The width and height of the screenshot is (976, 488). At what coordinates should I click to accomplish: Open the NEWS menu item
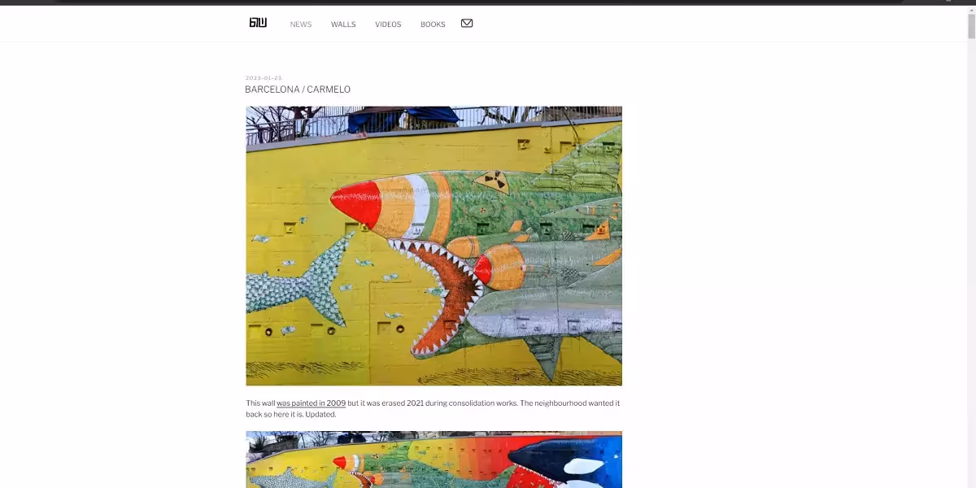pyautogui.click(x=301, y=24)
